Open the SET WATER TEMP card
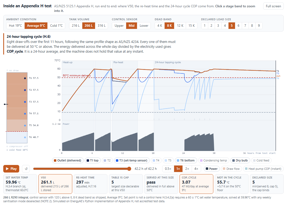 (20, 184)
